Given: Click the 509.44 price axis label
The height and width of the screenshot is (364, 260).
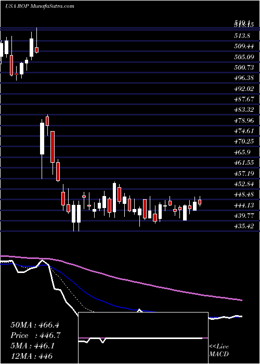Looking at the screenshot, I should [x=243, y=46].
